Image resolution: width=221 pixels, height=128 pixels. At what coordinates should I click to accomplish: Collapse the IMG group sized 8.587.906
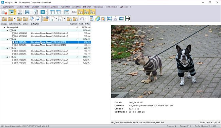tap(7, 57)
